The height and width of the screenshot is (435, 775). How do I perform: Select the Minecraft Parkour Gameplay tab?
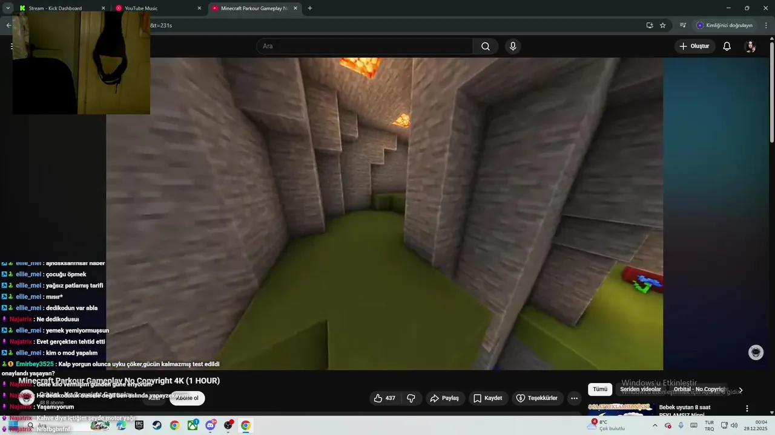254,8
